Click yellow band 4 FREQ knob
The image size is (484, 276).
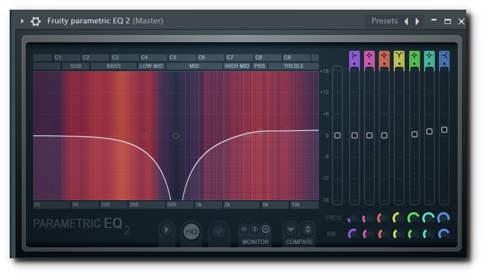[x=398, y=218]
